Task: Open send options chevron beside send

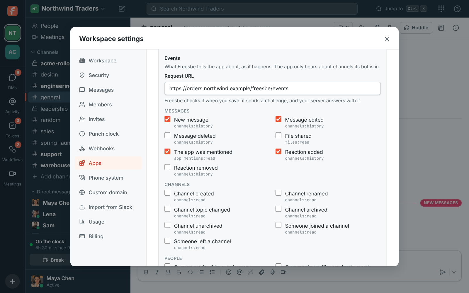Action: (x=454, y=272)
